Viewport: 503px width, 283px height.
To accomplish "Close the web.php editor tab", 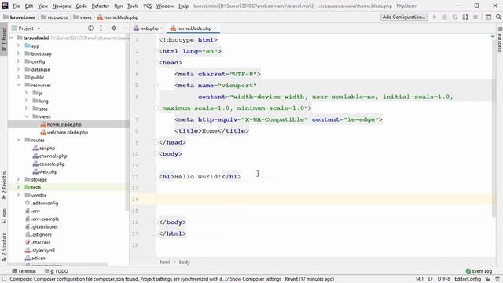I will [162, 28].
